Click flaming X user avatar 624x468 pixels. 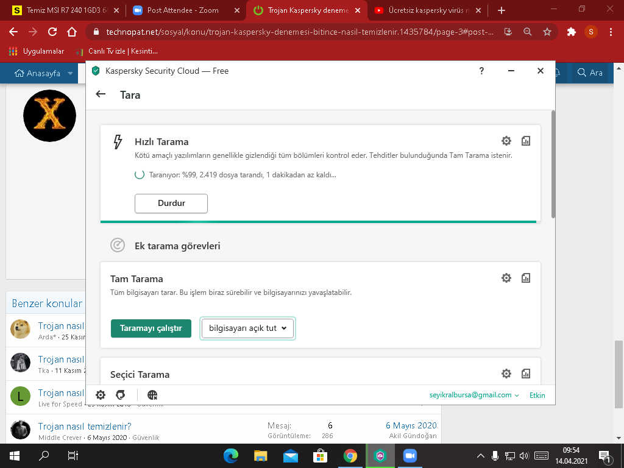[x=50, y=116]
